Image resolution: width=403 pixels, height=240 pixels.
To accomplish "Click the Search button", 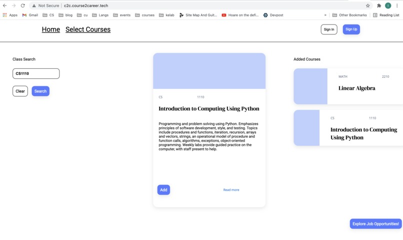I will pos(40,91).
